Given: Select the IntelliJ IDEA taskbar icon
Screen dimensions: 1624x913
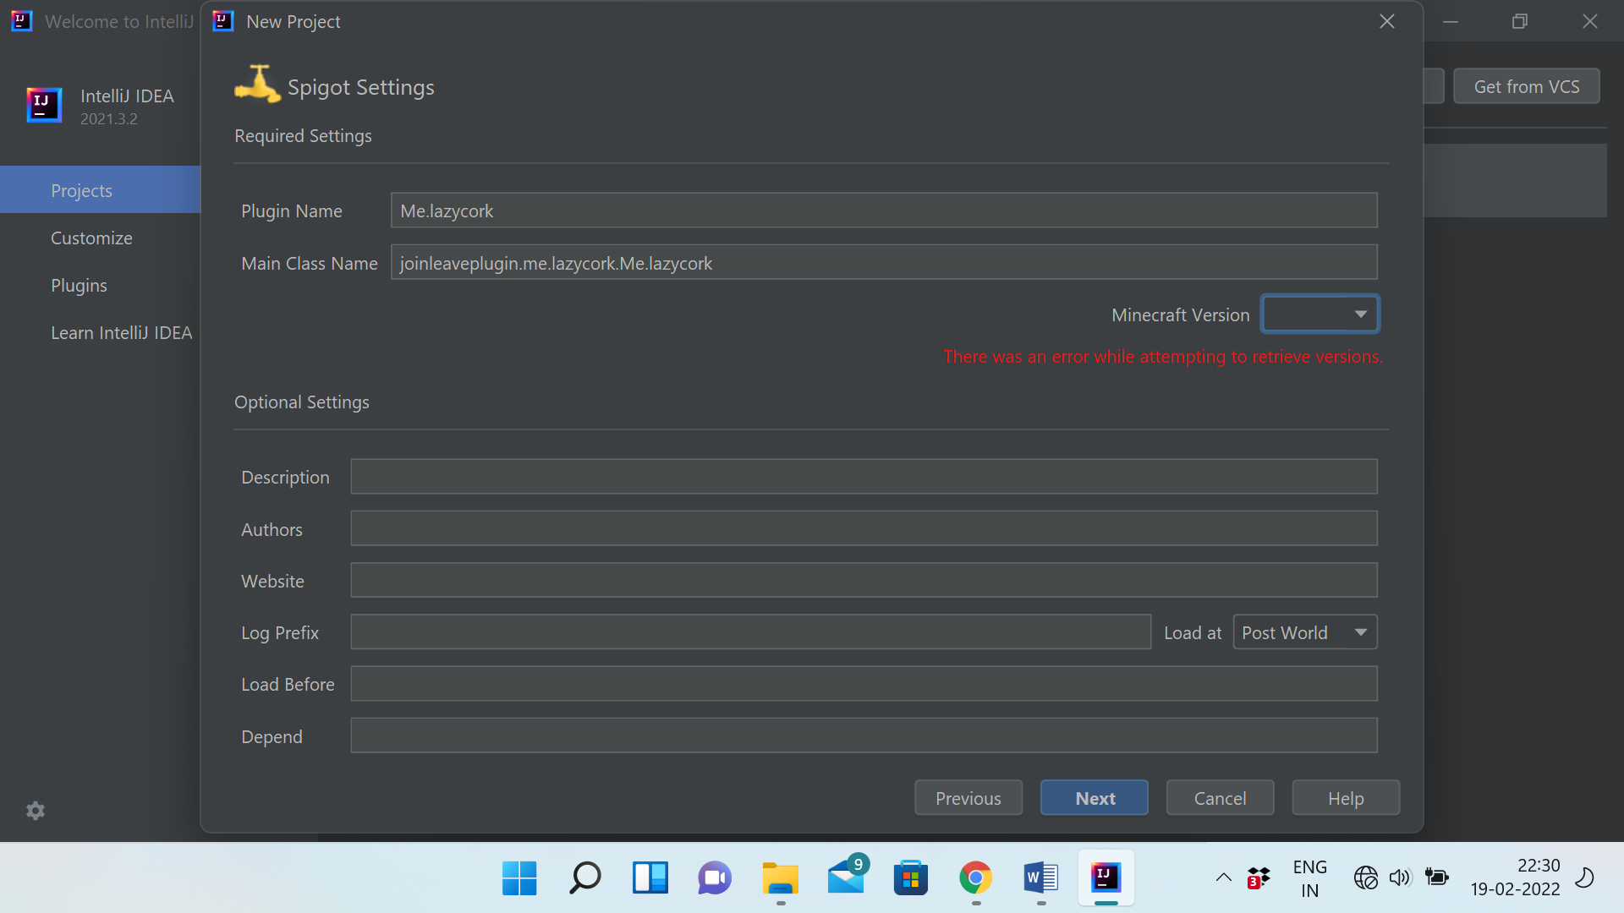Looking at the screenshot, I should pyautogui.click(x=1105, y=877).
